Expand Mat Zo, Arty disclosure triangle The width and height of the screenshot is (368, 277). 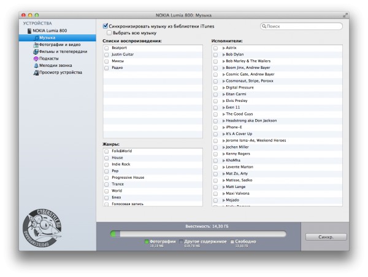click(224, 174)
